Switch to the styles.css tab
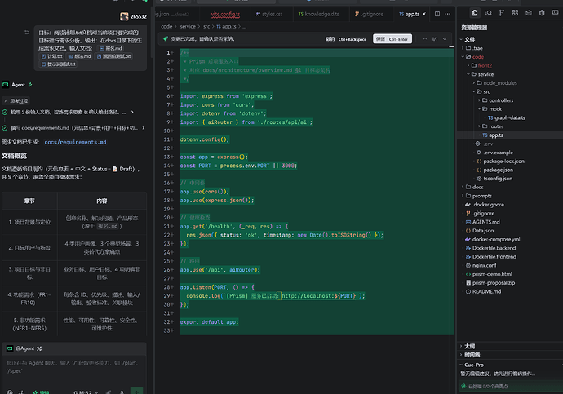This screenshot has height=394, width=563. pos(269,14)
